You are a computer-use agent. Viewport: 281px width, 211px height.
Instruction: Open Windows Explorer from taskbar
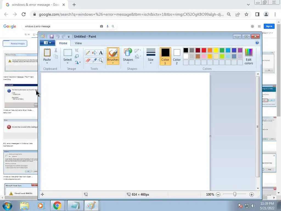click(24, 206)
